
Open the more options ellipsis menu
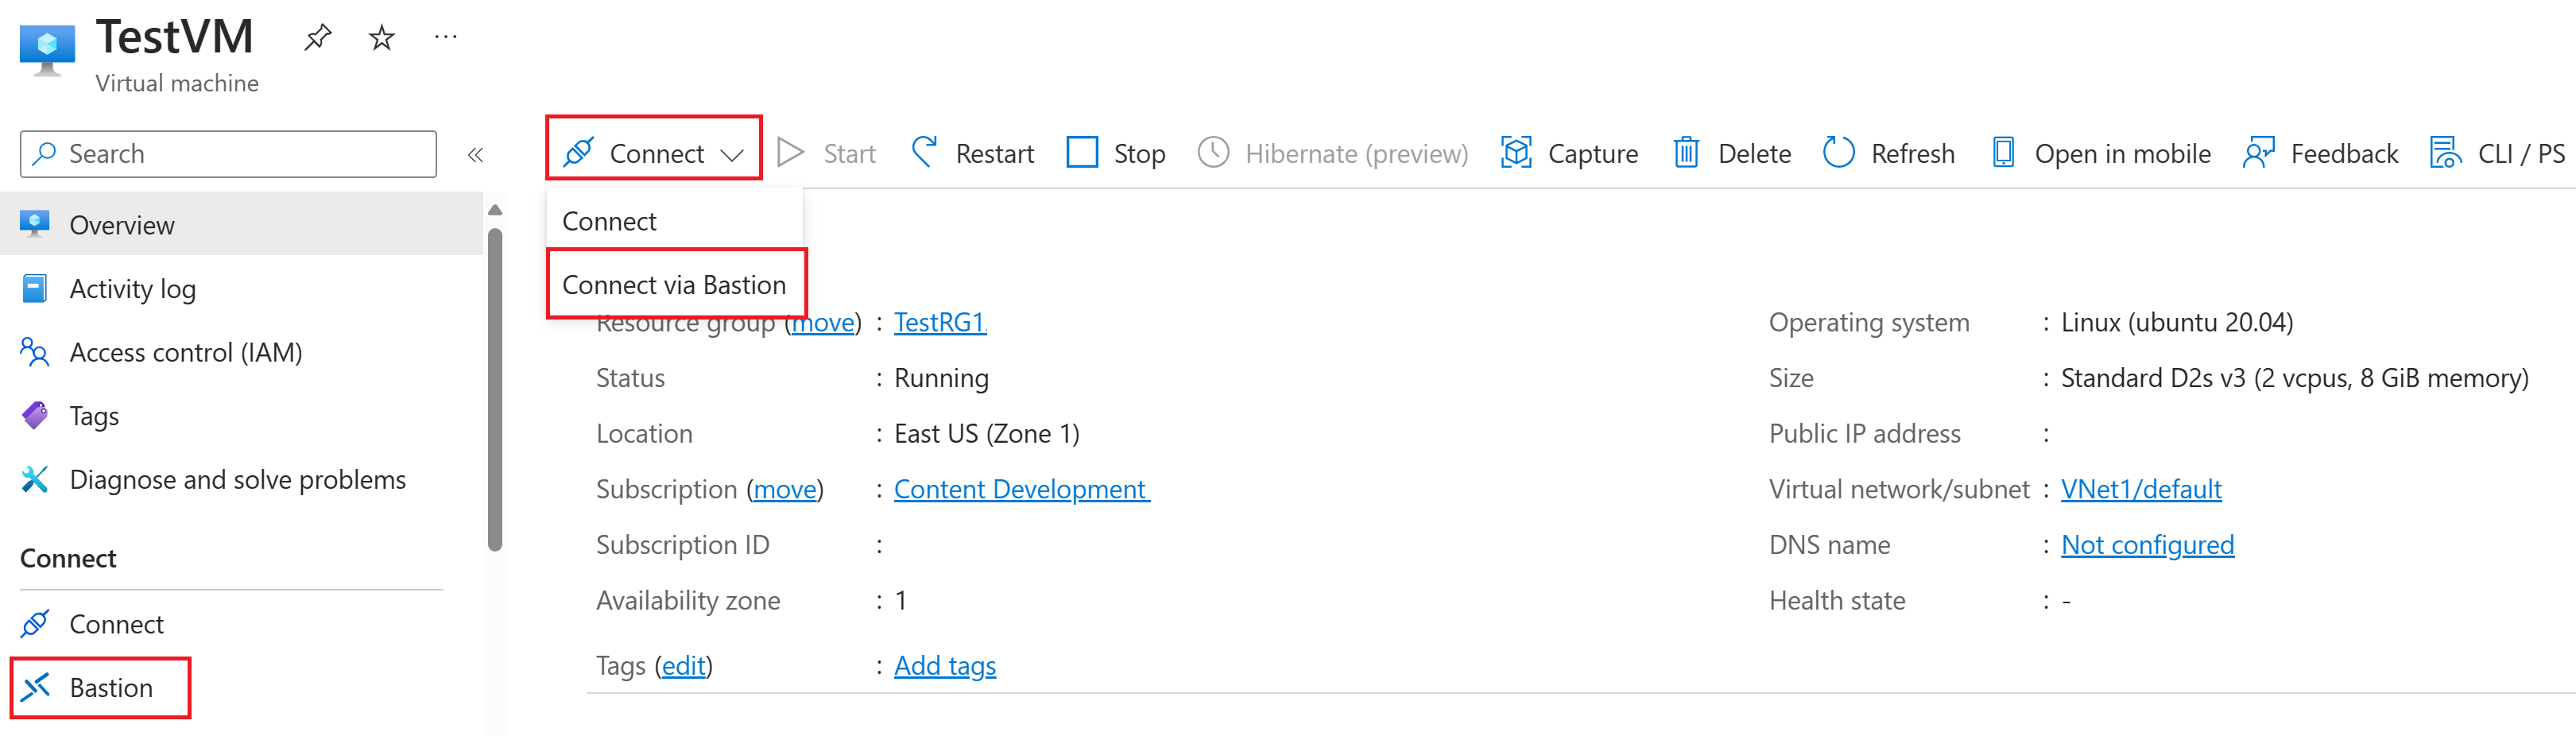coord(445,37)
